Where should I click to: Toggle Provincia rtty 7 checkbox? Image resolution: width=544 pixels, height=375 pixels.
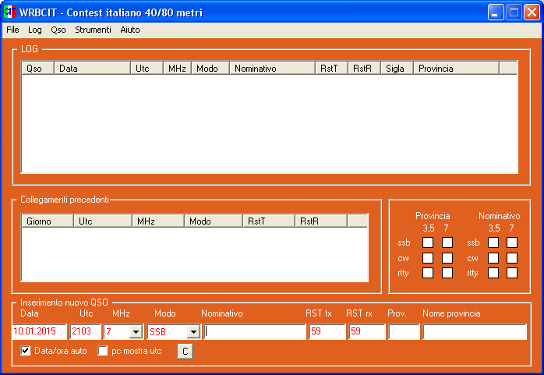[x=447, y=273]
